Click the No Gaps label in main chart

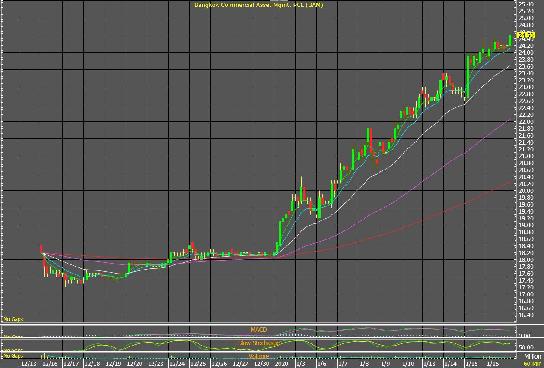(x=13, y=319)
